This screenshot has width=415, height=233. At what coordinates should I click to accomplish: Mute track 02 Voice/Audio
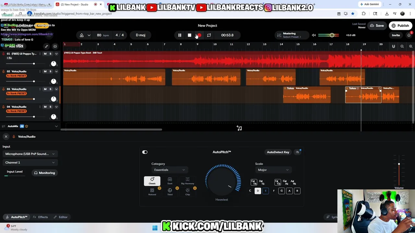45,71
